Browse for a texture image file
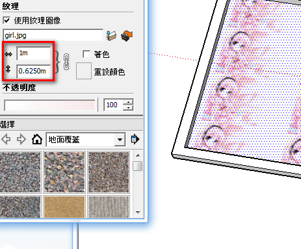The height and width of the screenshot is (249, 301). (111, 36)
